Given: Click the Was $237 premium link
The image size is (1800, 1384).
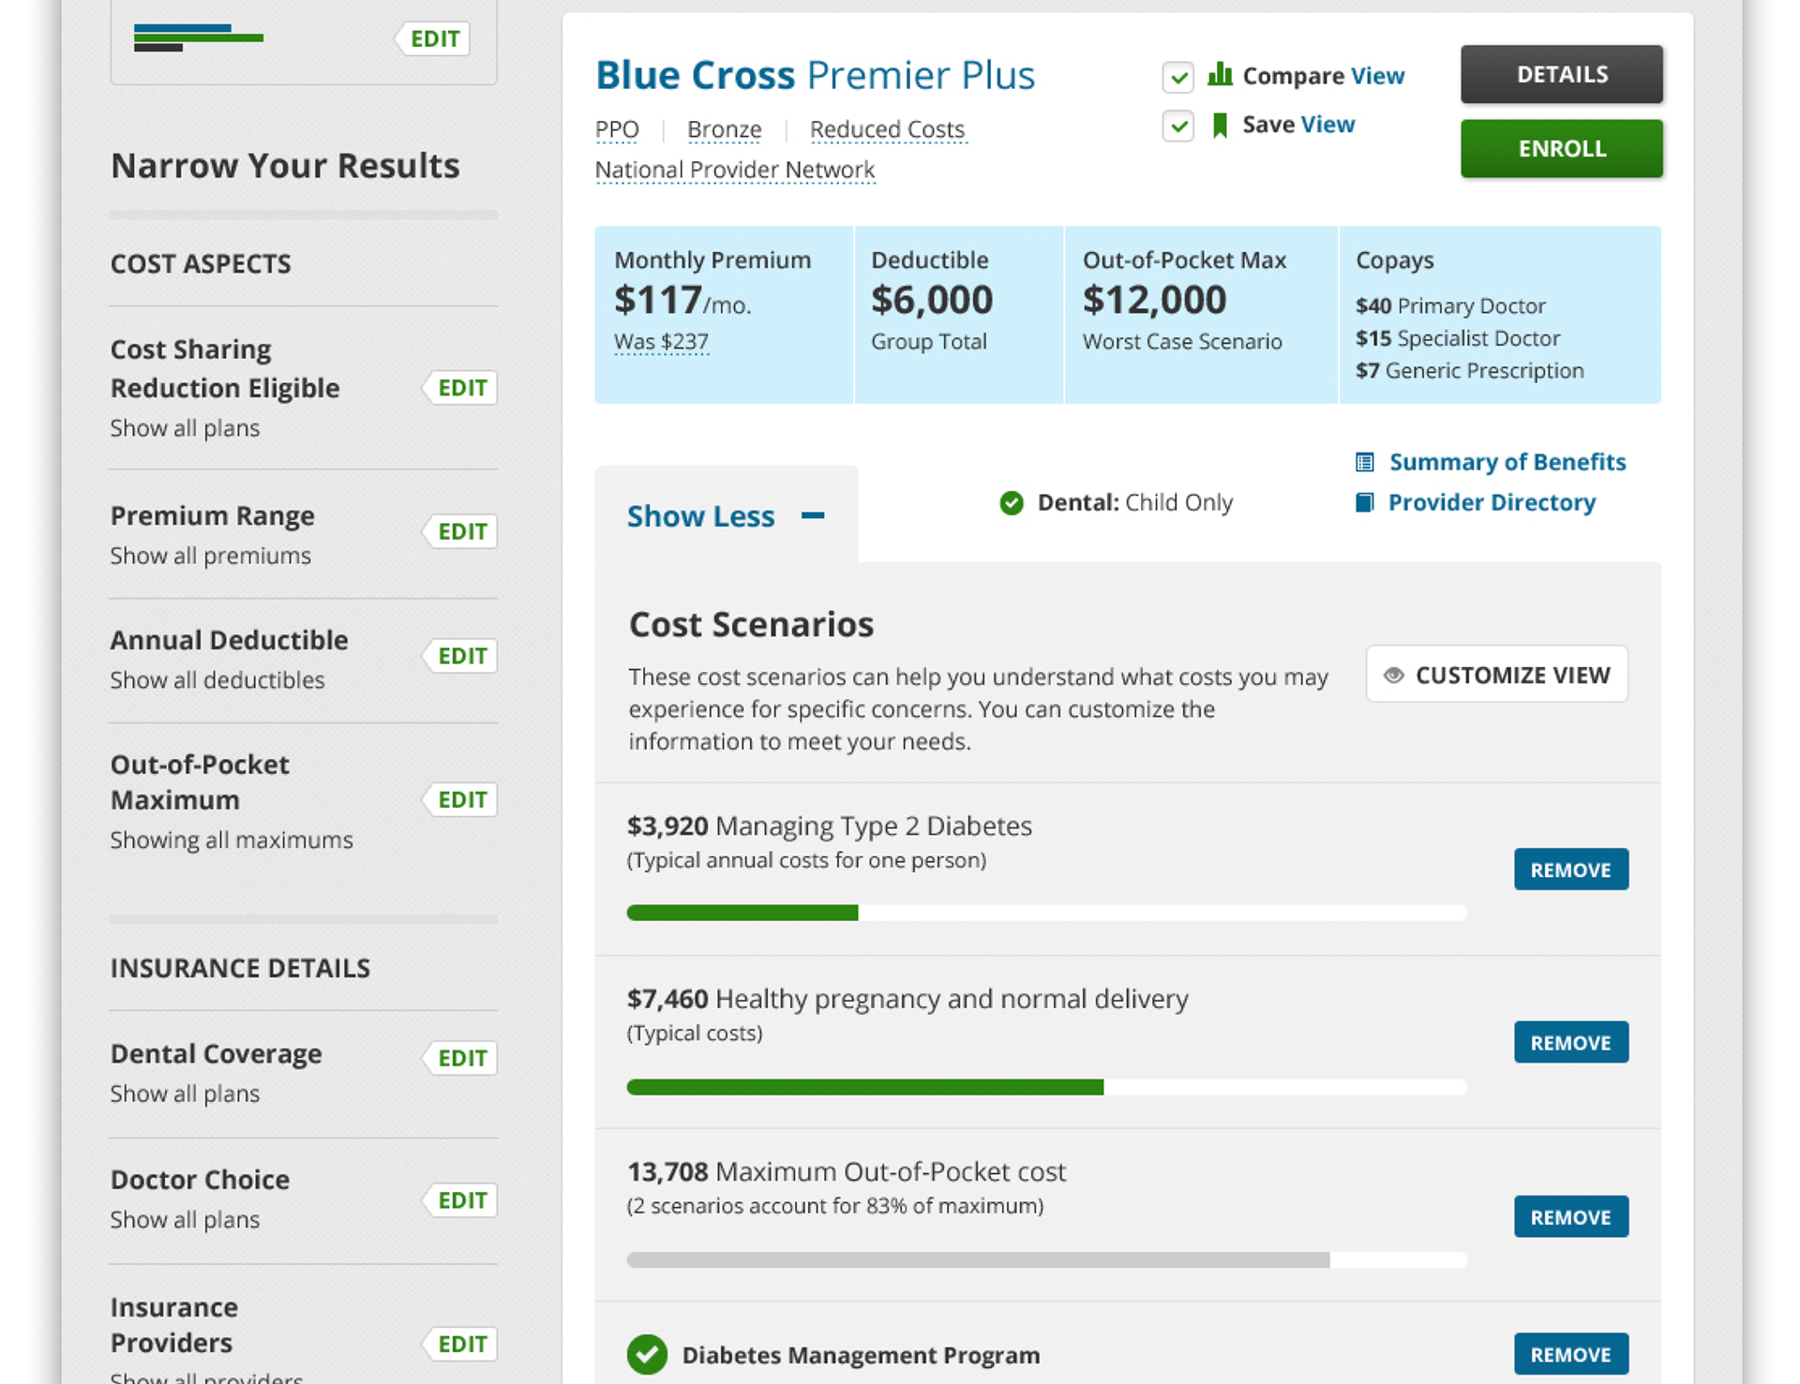Looking at the screenshot, I should tap(661, 342).
